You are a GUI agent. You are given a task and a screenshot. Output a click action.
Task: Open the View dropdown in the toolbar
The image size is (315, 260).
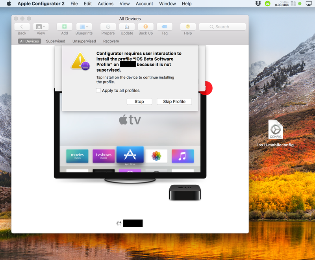click(41, 27)
